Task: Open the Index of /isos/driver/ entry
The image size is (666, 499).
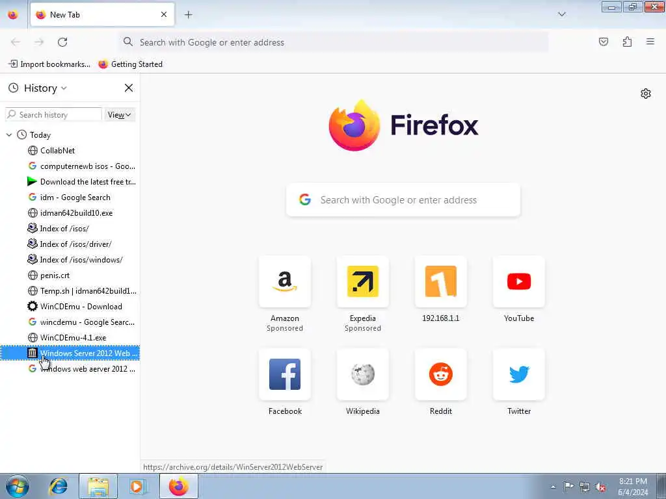Action: (70, 244)
